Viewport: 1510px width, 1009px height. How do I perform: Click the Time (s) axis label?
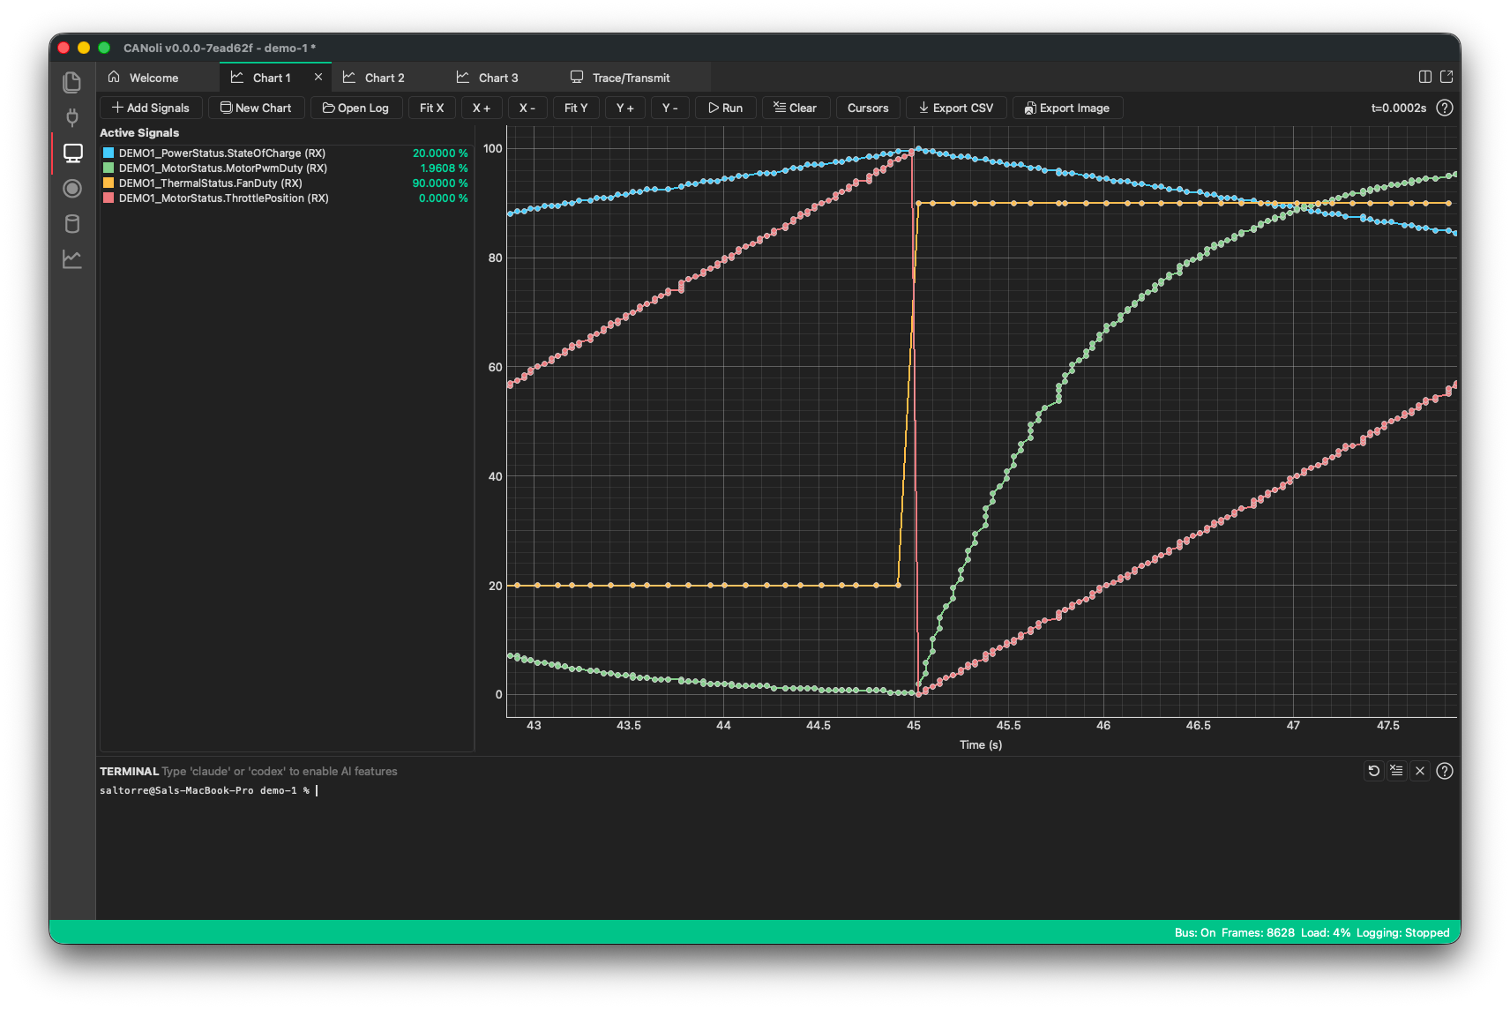[981, 744]
